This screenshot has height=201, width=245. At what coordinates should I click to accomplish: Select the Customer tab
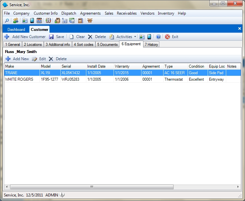[x=40, y=30]
